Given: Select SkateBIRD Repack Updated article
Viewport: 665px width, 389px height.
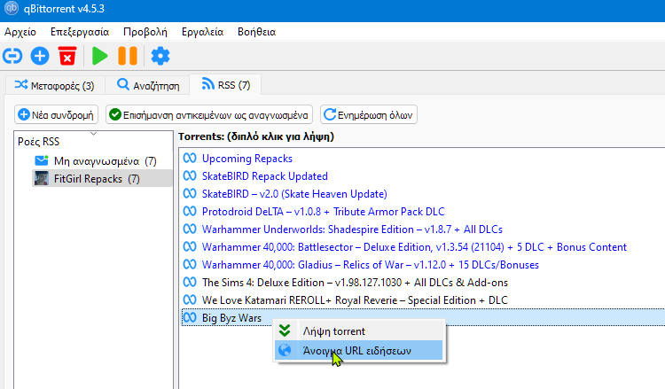Looking at the screenshot, I should tap(265, 175).
